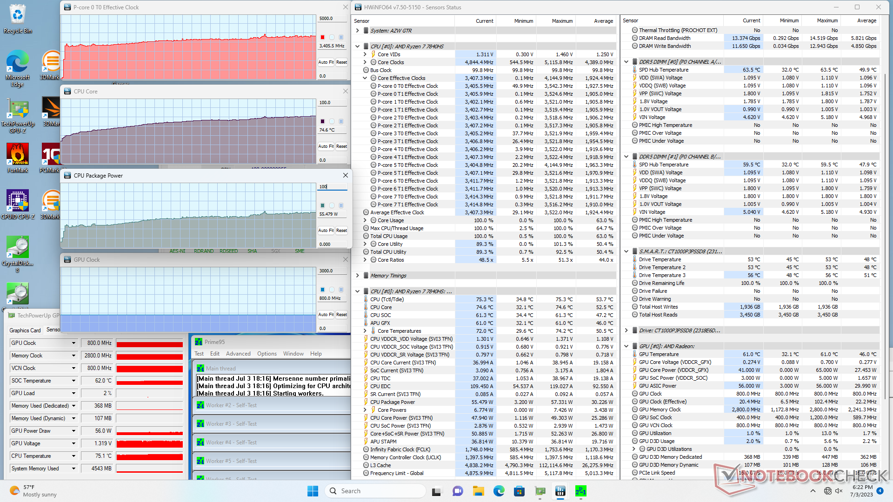Click HWiNFO icon in the taskbar
This screenshot has width=893, height=502.
tap(560, 491)
